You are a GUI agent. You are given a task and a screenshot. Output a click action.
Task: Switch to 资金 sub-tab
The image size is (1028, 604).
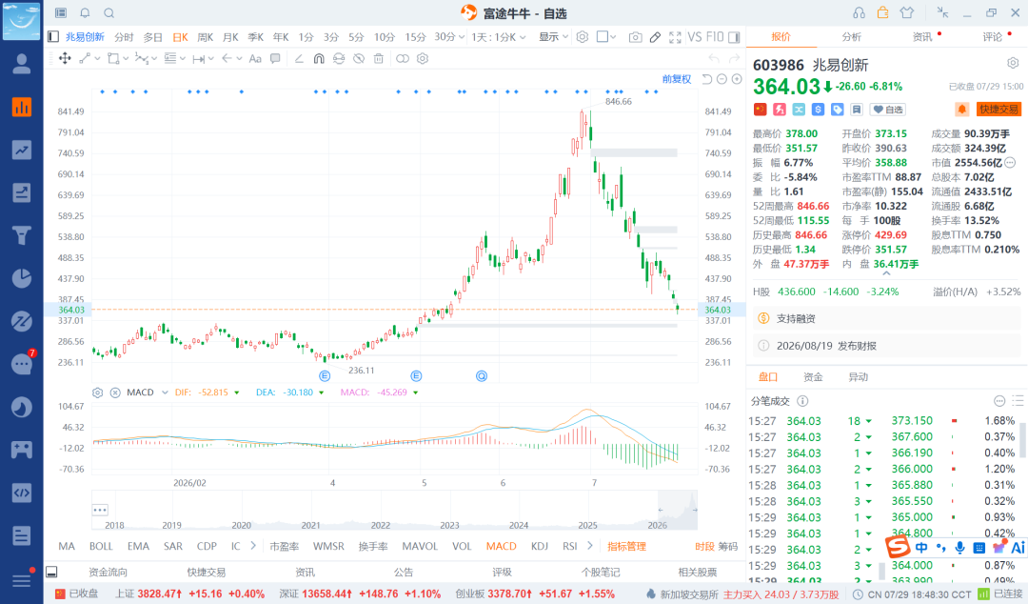[813, 377]
